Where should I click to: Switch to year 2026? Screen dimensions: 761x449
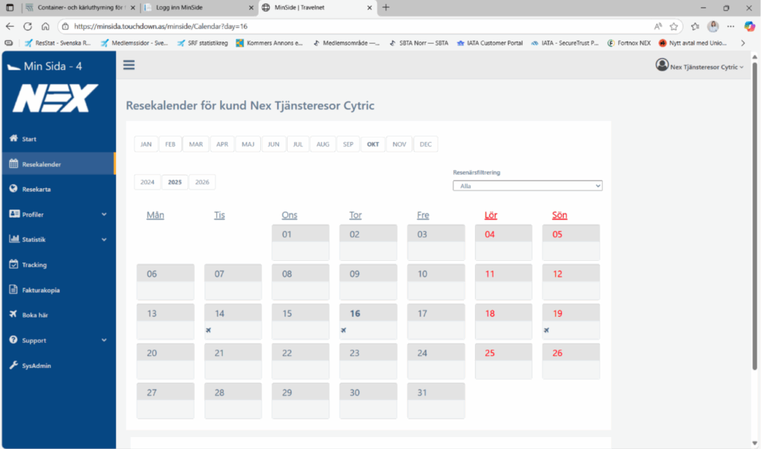point(201,182)
